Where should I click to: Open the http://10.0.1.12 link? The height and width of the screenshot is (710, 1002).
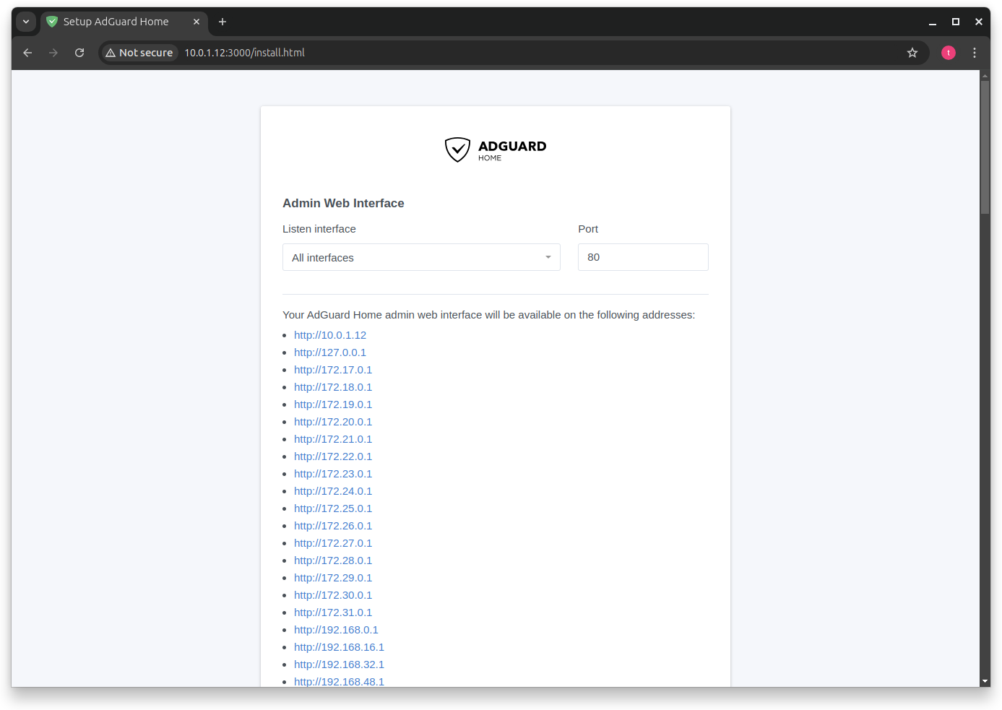(x=330, y=334)
